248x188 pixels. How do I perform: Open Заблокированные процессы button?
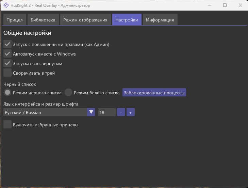point(154,93)
